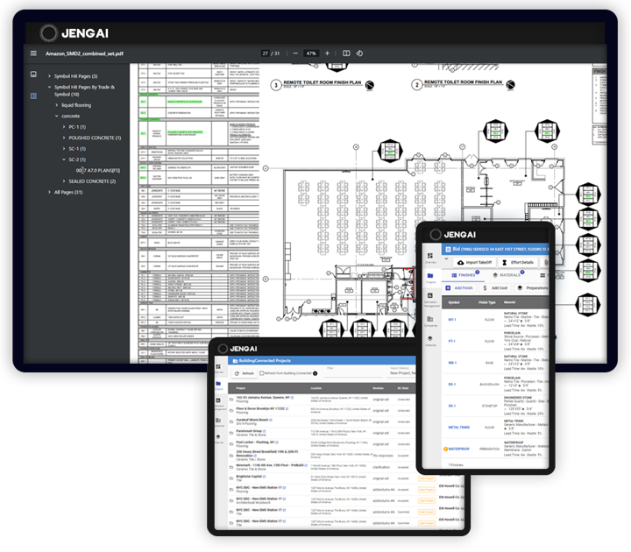Open Overview in the Bid window sidebar
The width and height of the screenshot is (631, 552).
[430, 258]
